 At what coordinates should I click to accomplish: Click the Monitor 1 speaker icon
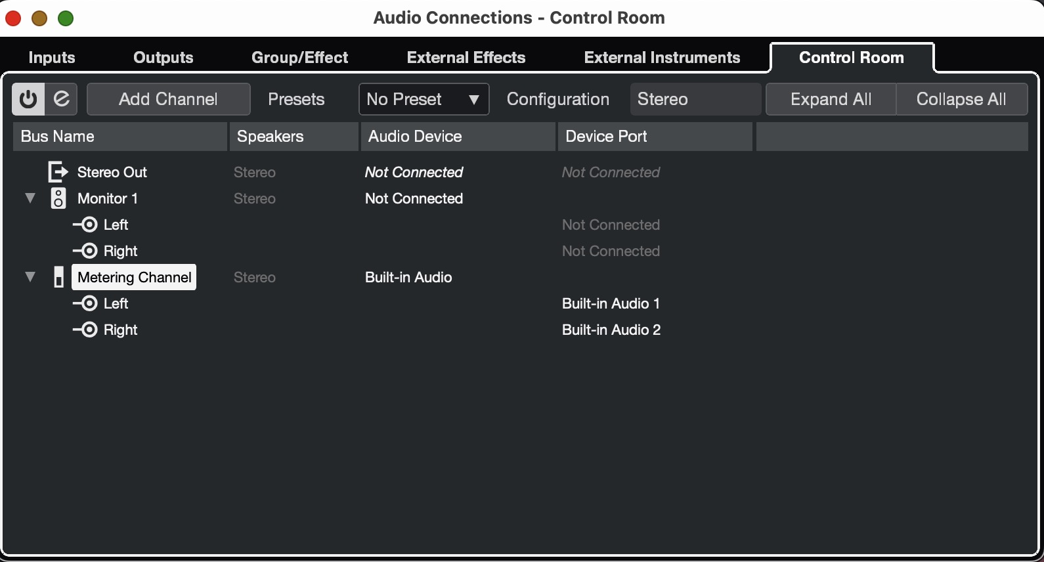pyautogui.click(x=58, y=198)
